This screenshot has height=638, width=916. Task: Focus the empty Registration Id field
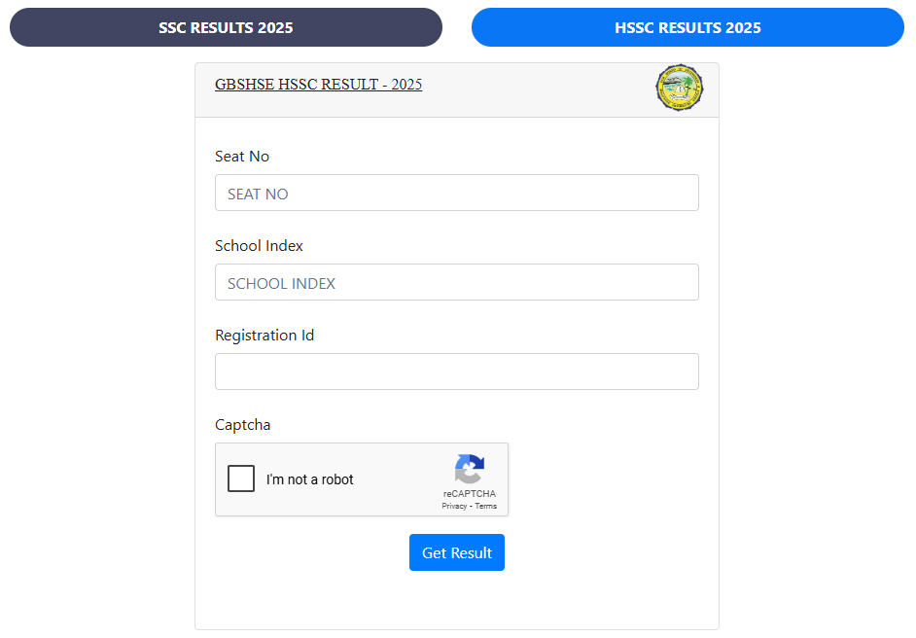point(456,372)
